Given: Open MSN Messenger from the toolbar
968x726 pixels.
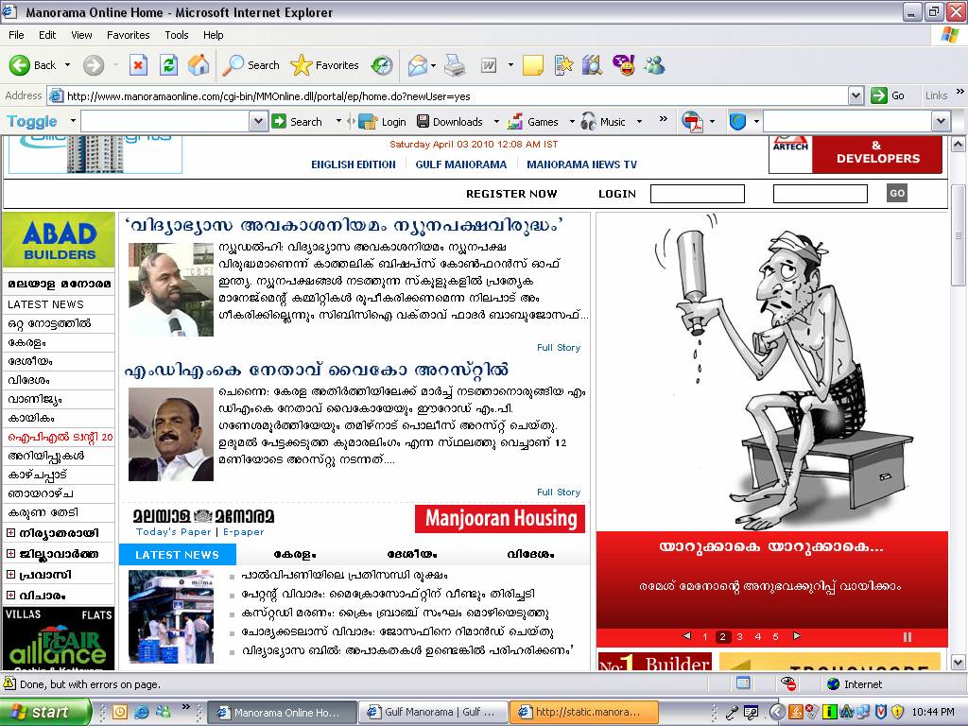Looking at the screenshot, I should tap(652, 65).
